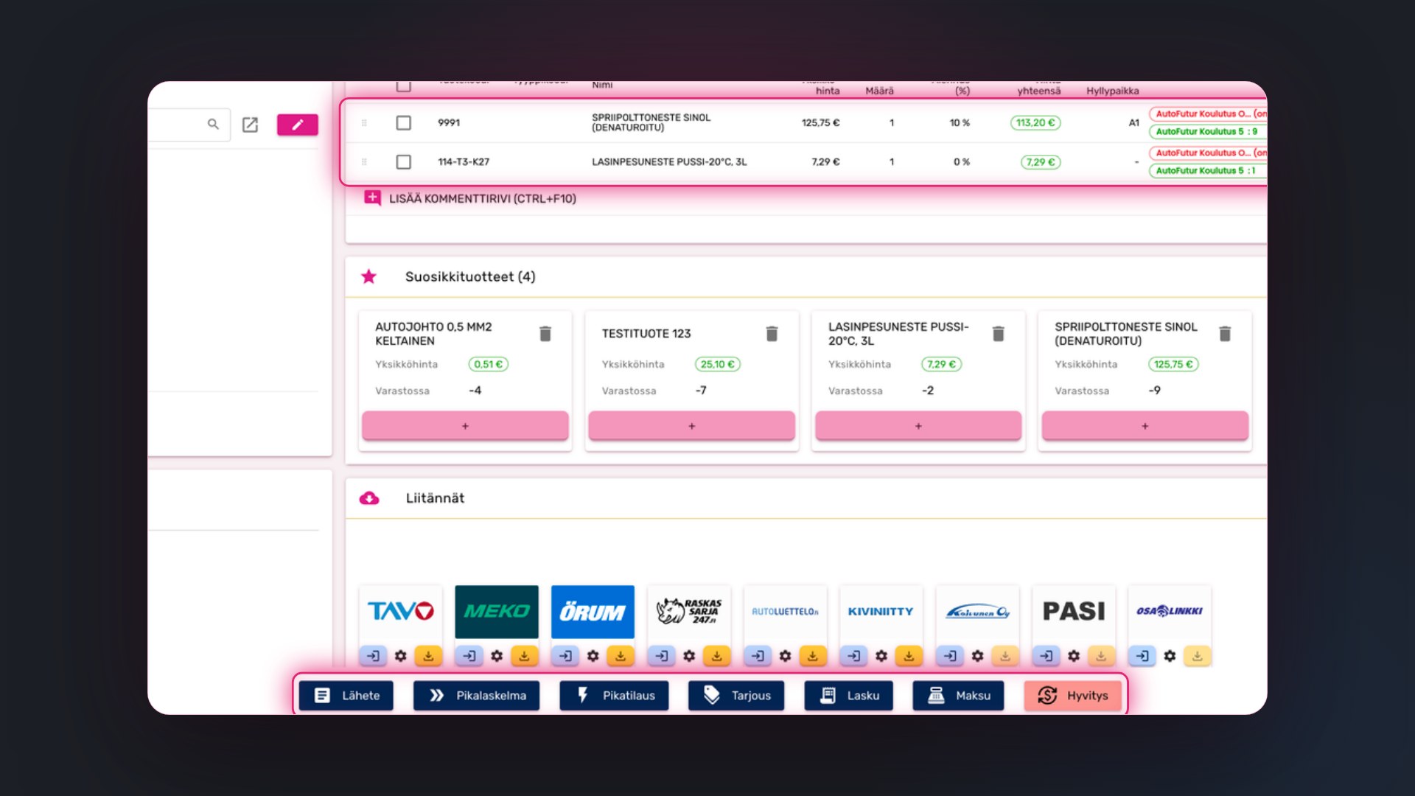Open the ÖRUM supplier logo

point(593,612)
